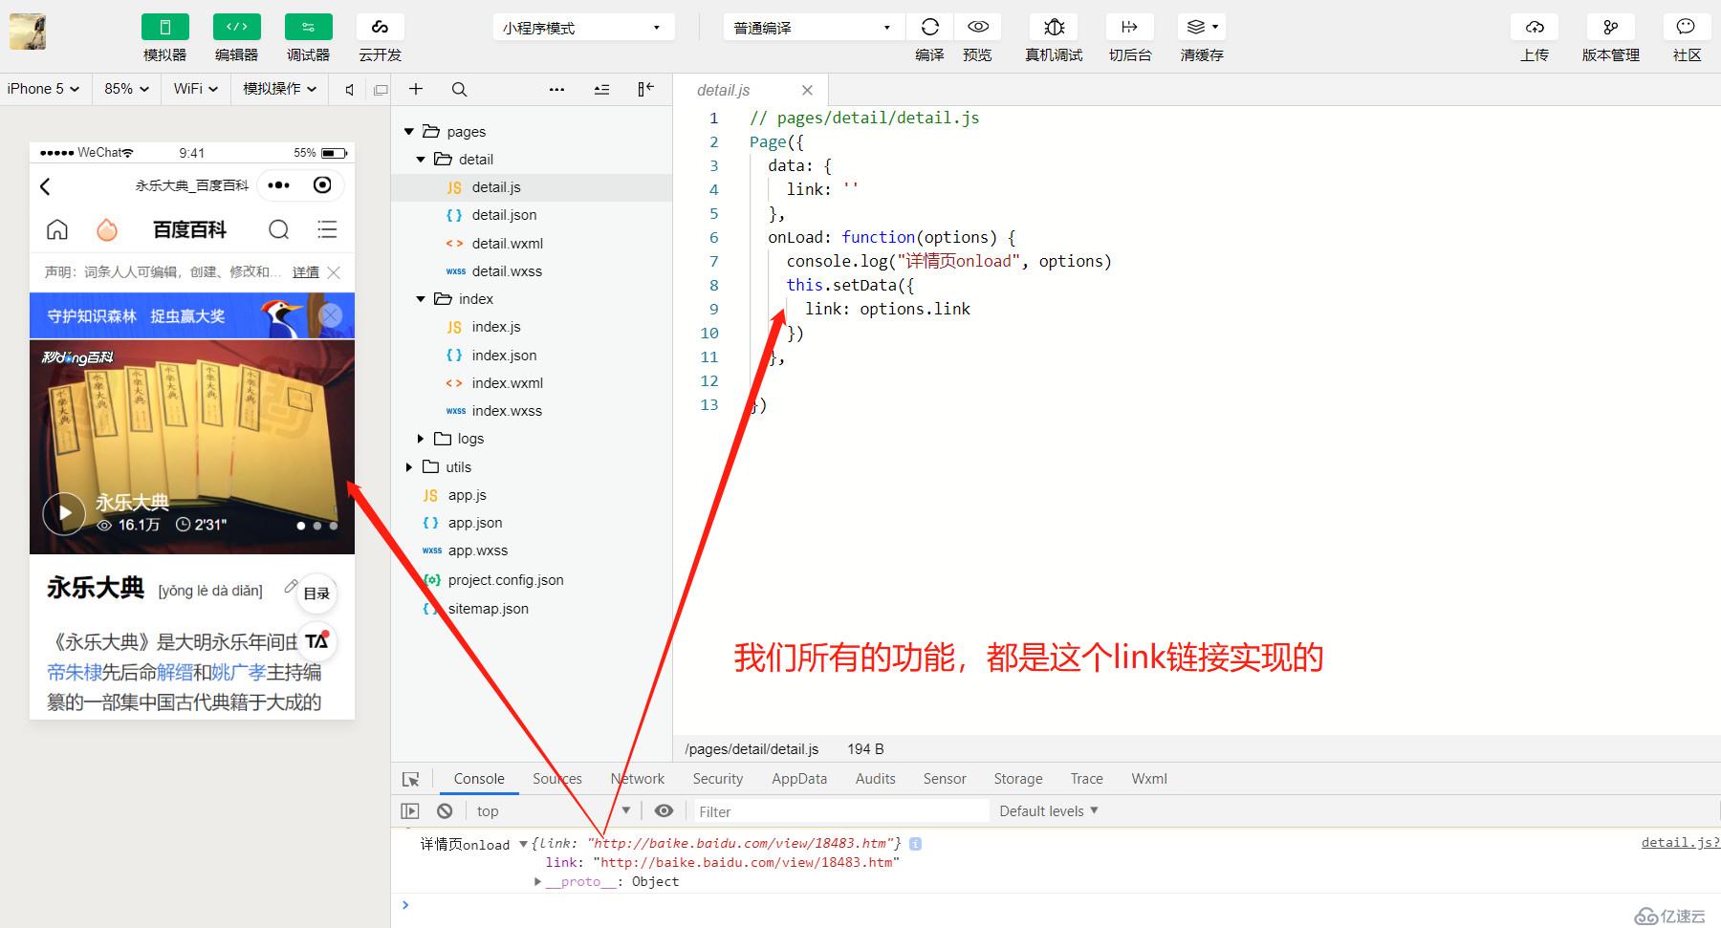Hide the file tree panel icon
The image size is (1721, 928).
coord(646,89)
